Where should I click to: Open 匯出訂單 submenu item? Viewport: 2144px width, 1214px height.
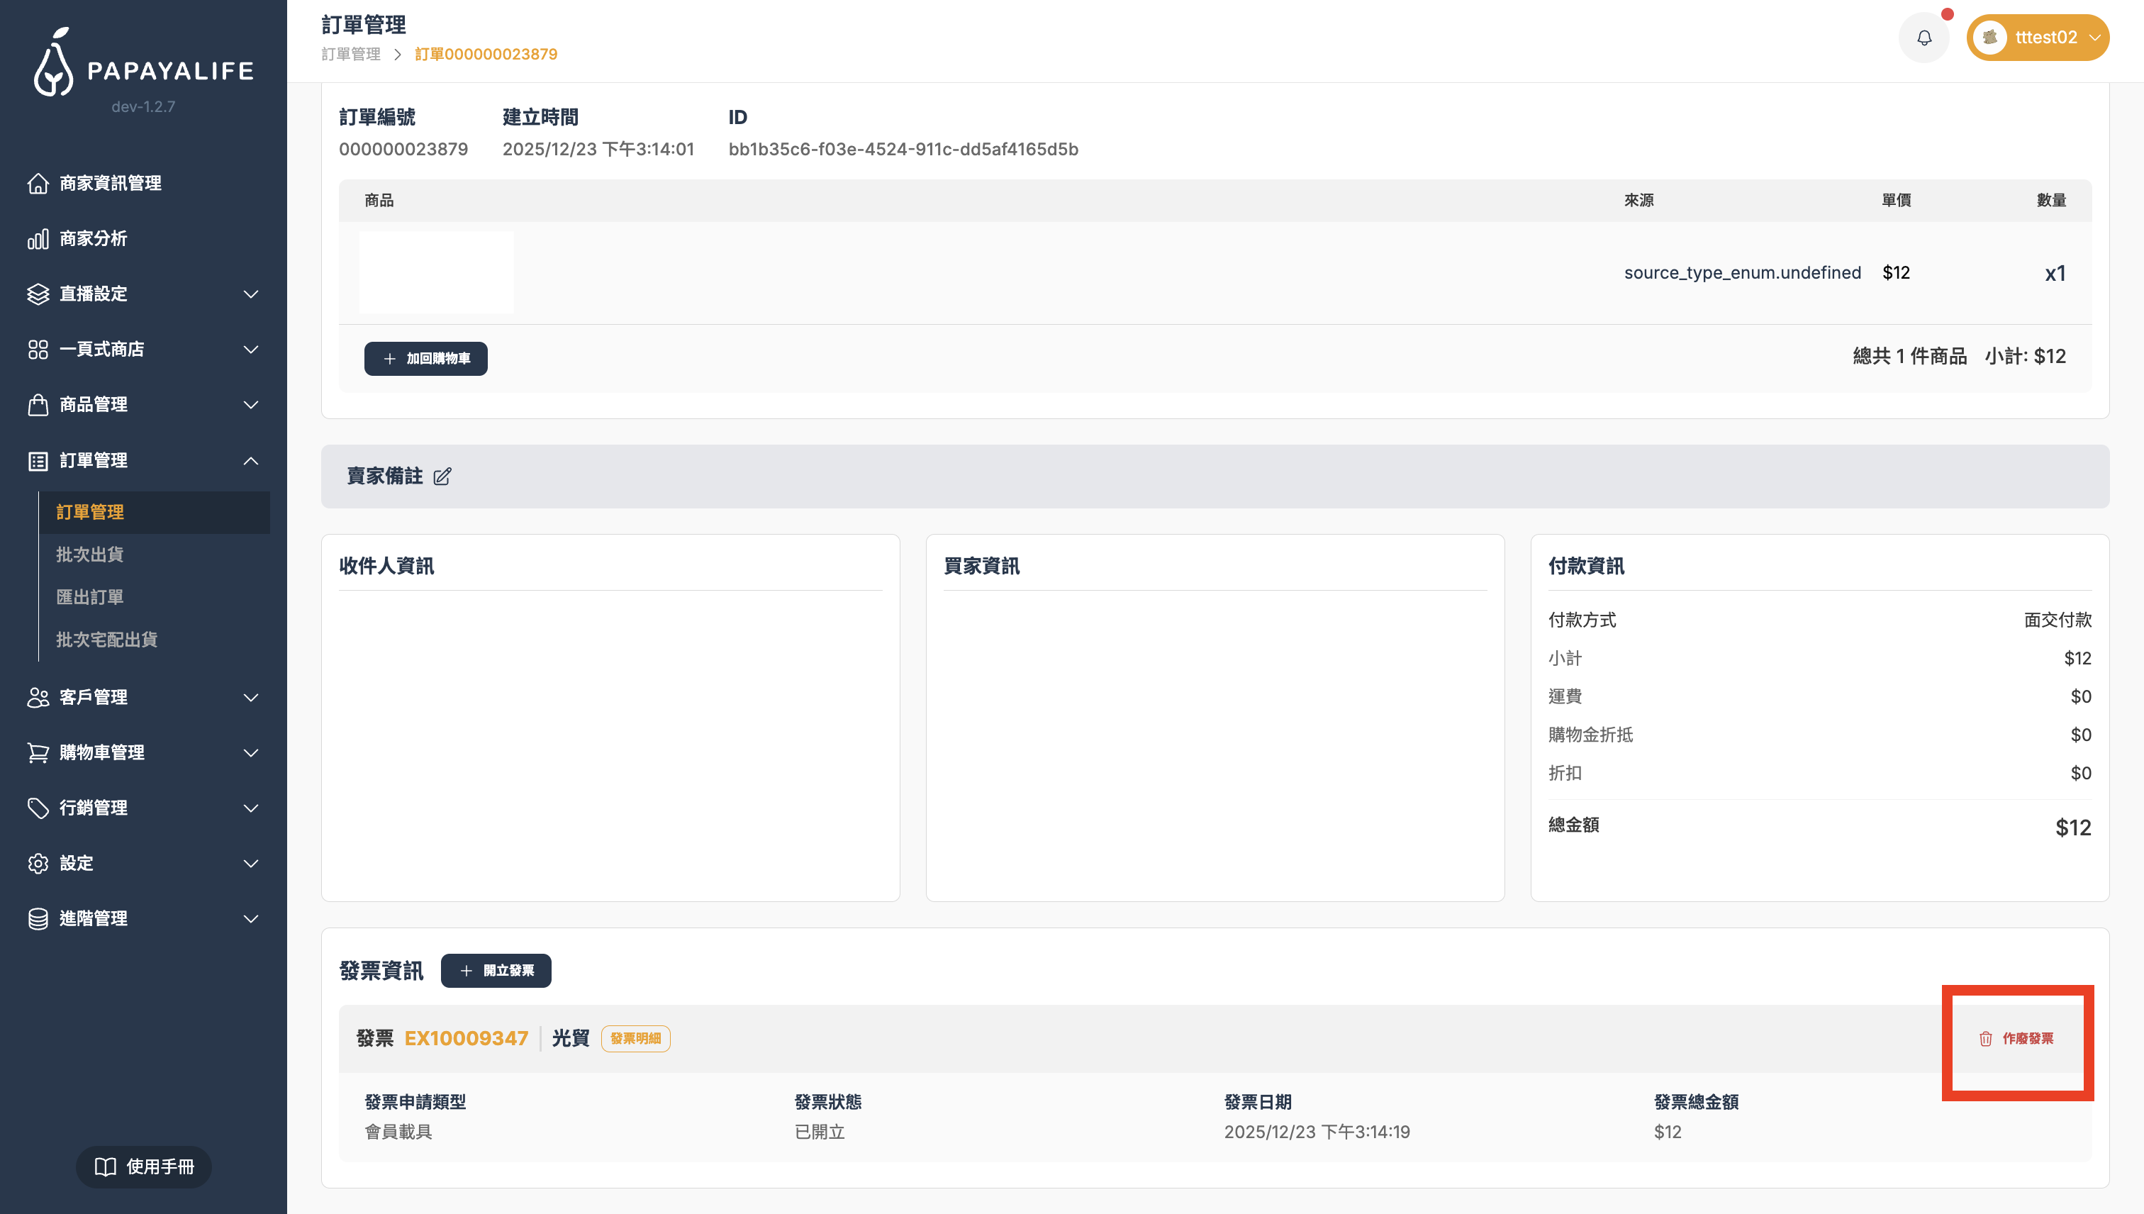click(90, 597)
